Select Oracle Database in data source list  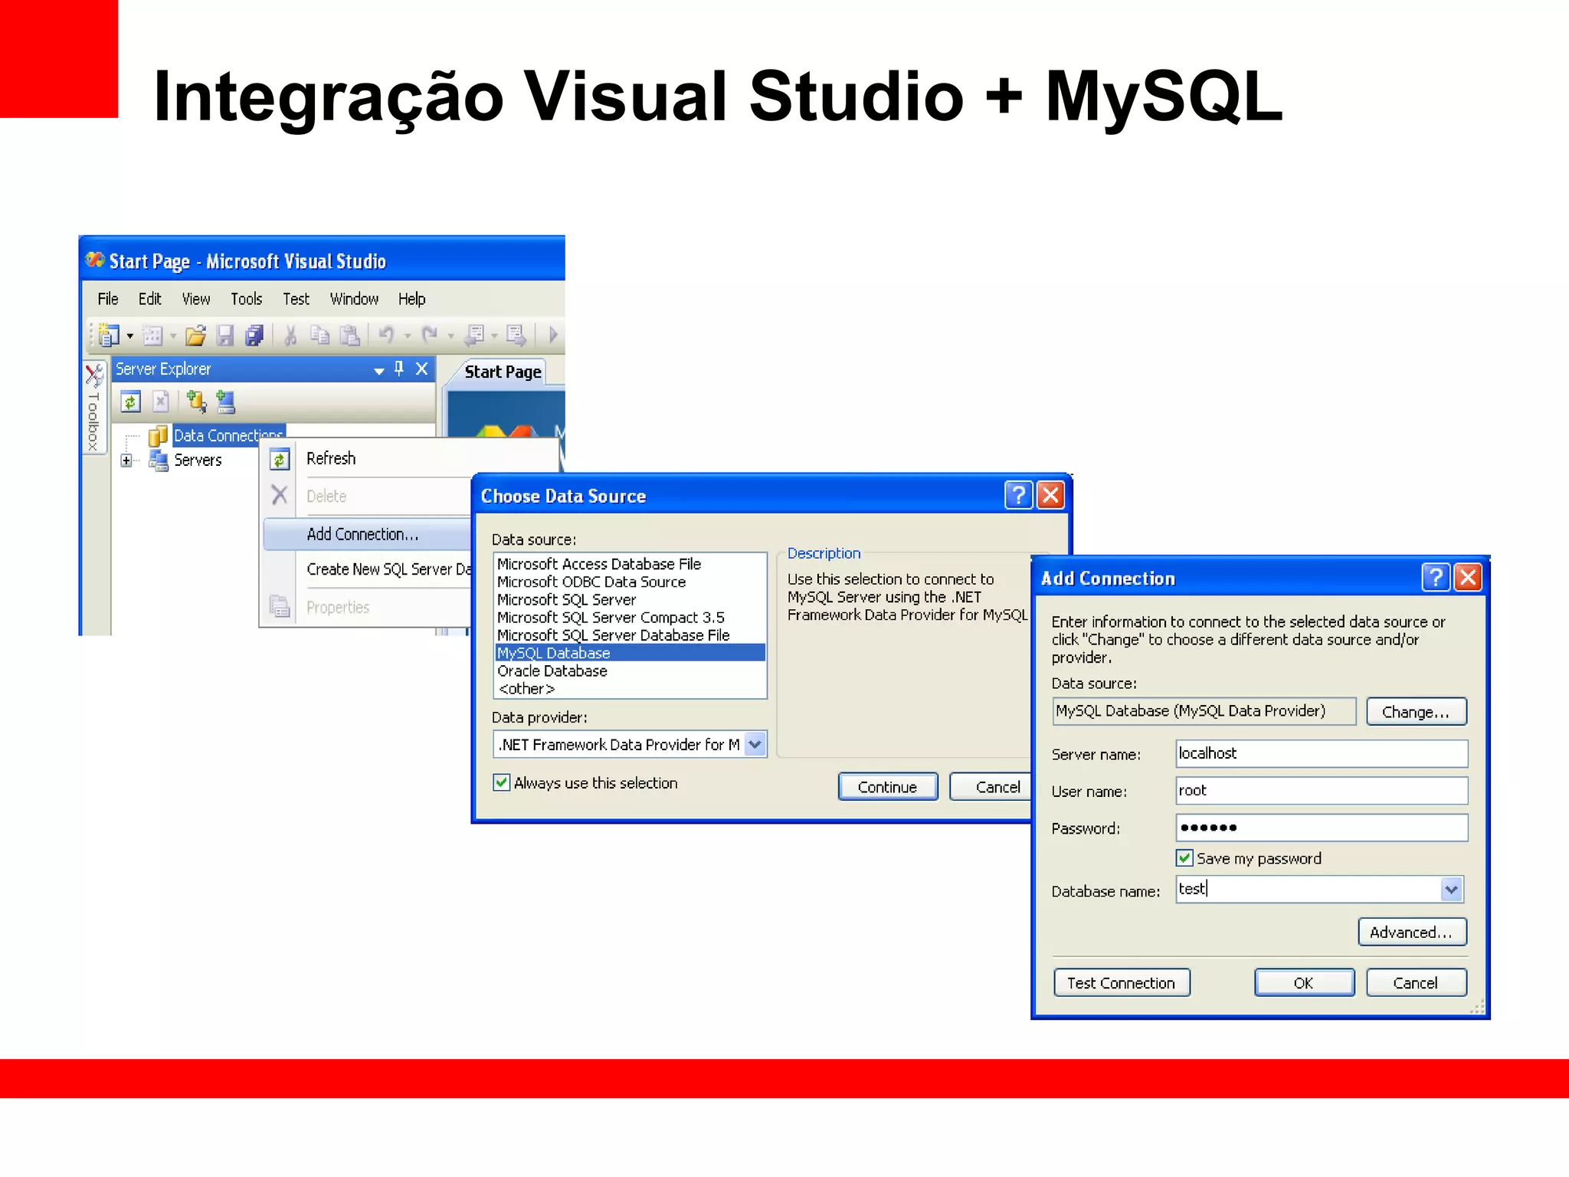pos(629,670)
